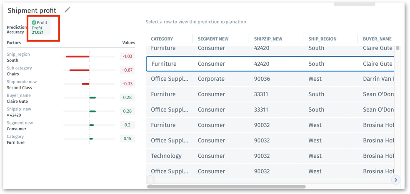Sort by the CATEGORY column header
This screenshot has height=194, width=410.
(162, 39)
